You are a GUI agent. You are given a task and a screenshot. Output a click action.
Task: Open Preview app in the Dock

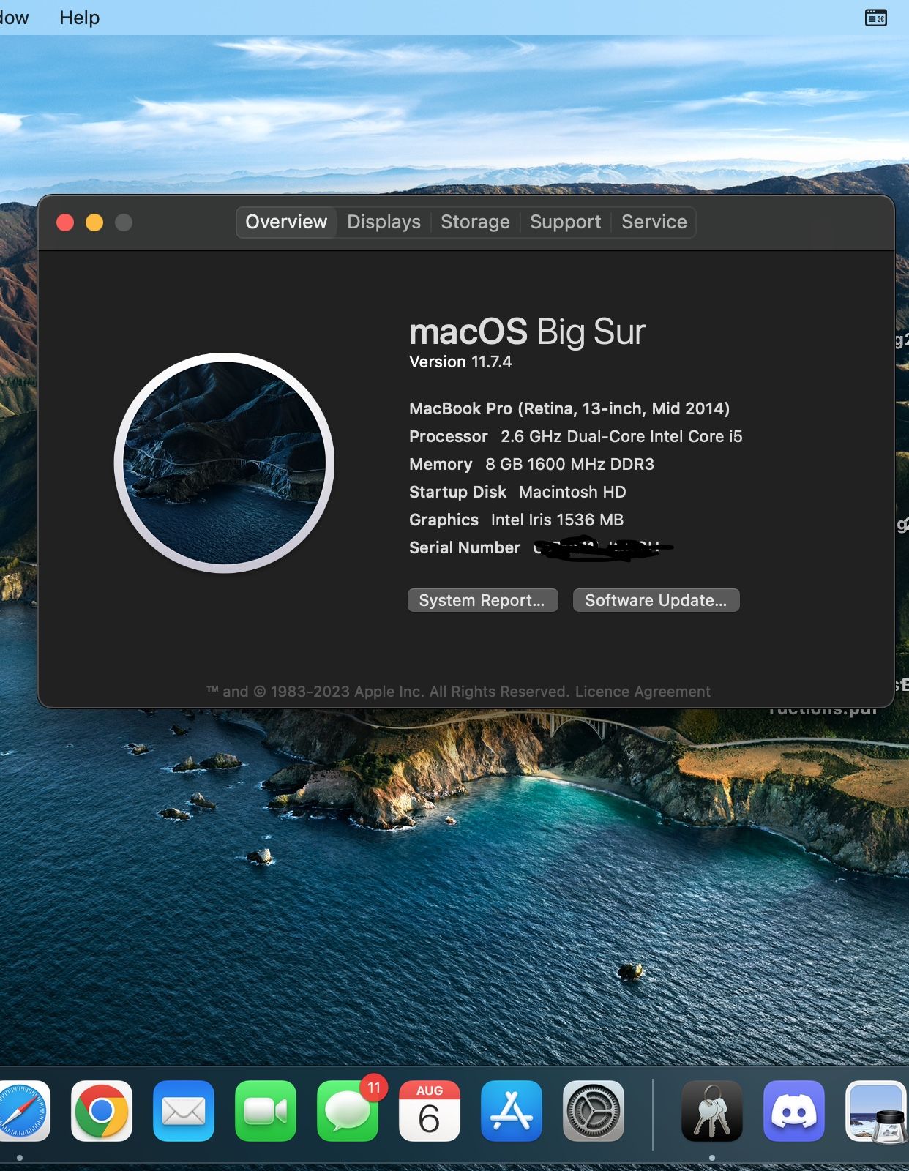877,1111
